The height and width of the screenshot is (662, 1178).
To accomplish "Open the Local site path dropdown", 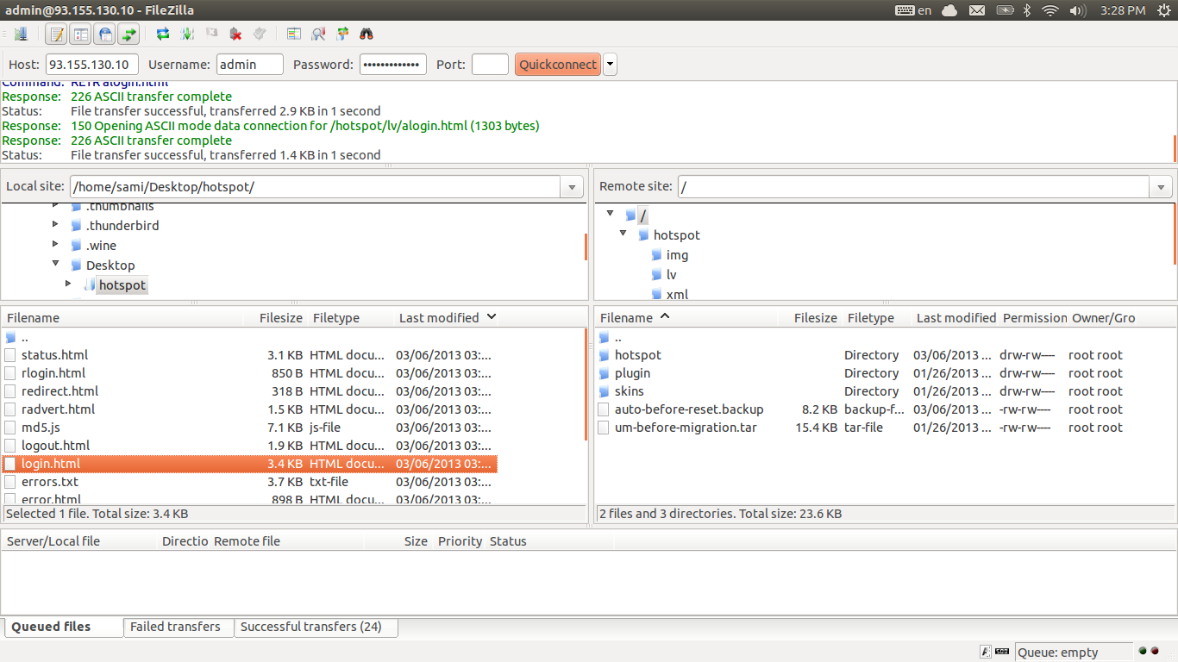I will (572, 187).
